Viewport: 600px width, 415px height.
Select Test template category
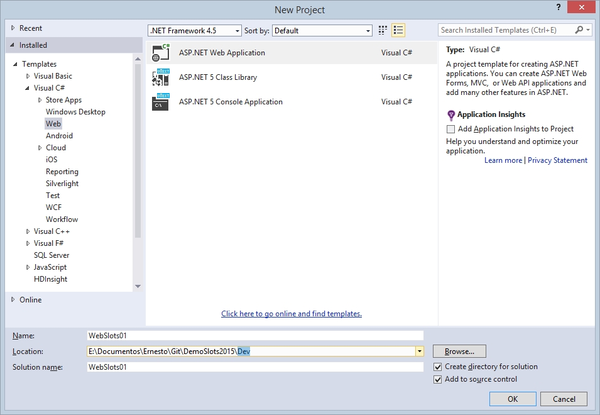pyautogui.click(x=53, y=196)
